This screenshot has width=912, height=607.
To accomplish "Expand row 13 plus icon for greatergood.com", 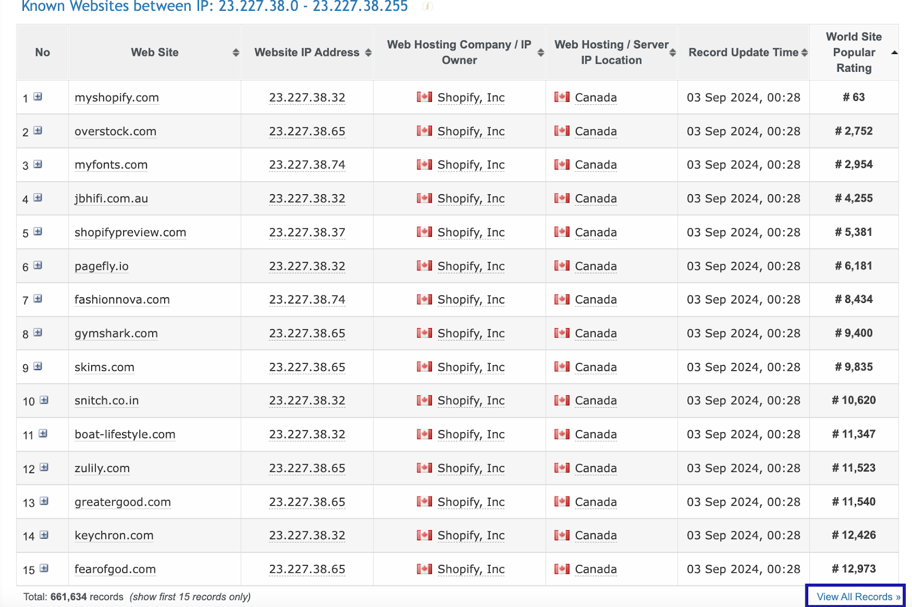I will [x=44, y=501].
